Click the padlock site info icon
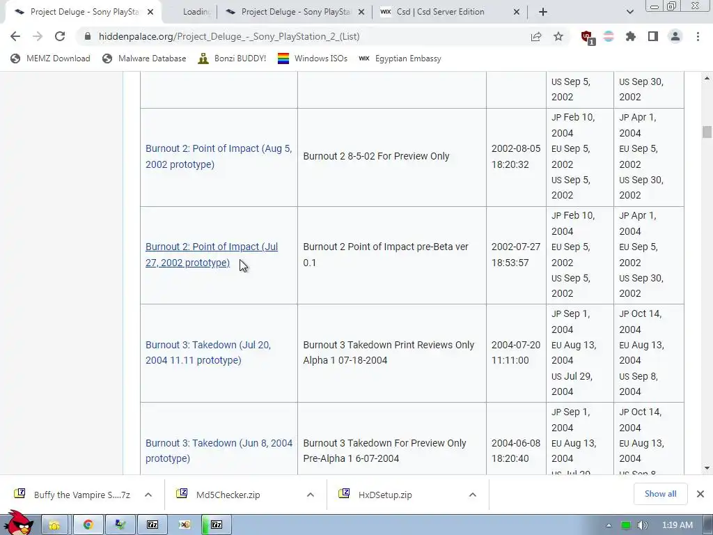 [x=88, y=36]
